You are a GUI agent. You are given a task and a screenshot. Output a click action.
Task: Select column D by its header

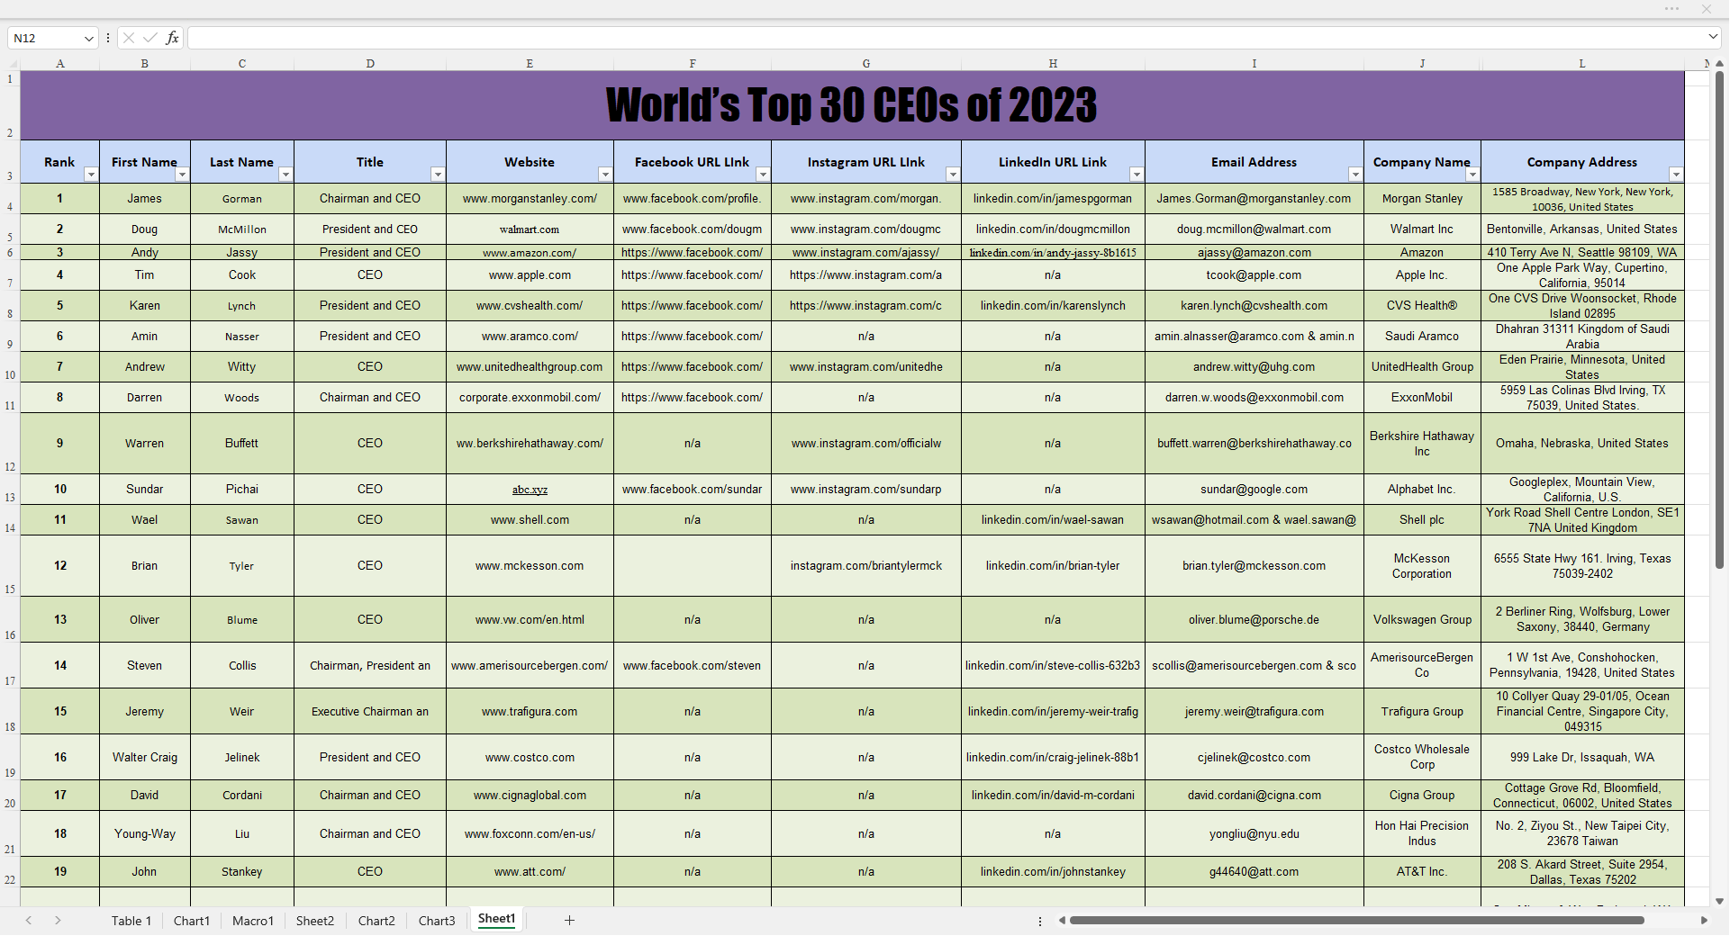(370, 64)
